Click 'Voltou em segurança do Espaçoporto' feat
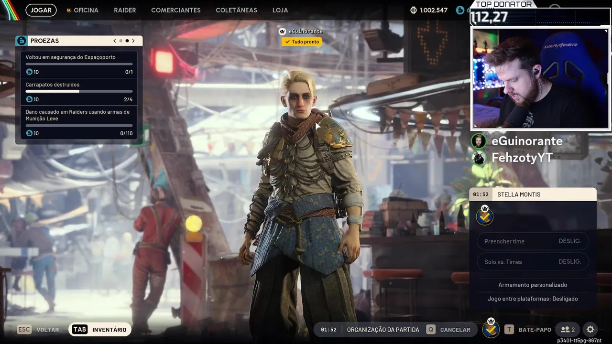The image size is (612, 344). tap(79, 64)
